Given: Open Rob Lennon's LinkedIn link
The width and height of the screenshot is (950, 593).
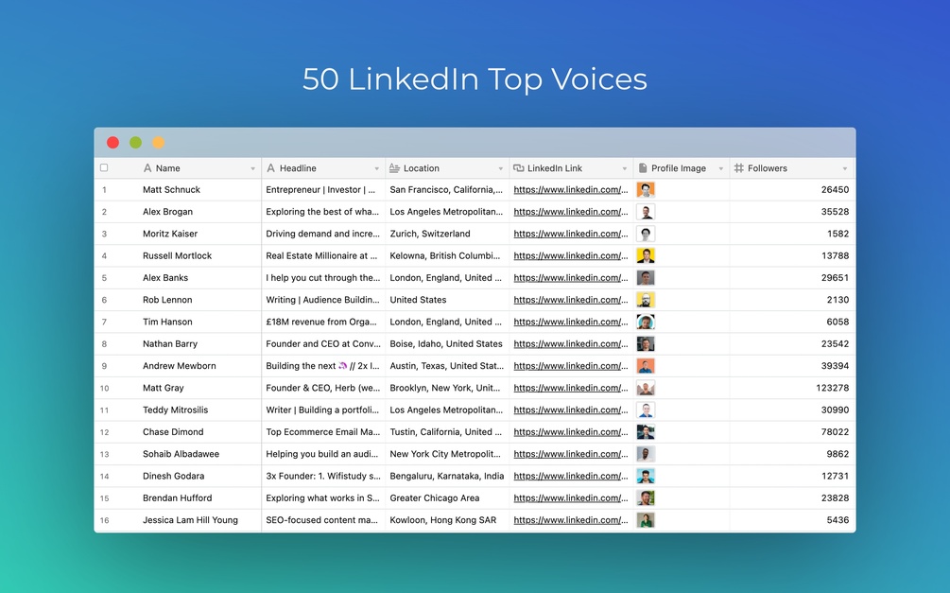Looking at the screenshot, I should tap(571, 300).
